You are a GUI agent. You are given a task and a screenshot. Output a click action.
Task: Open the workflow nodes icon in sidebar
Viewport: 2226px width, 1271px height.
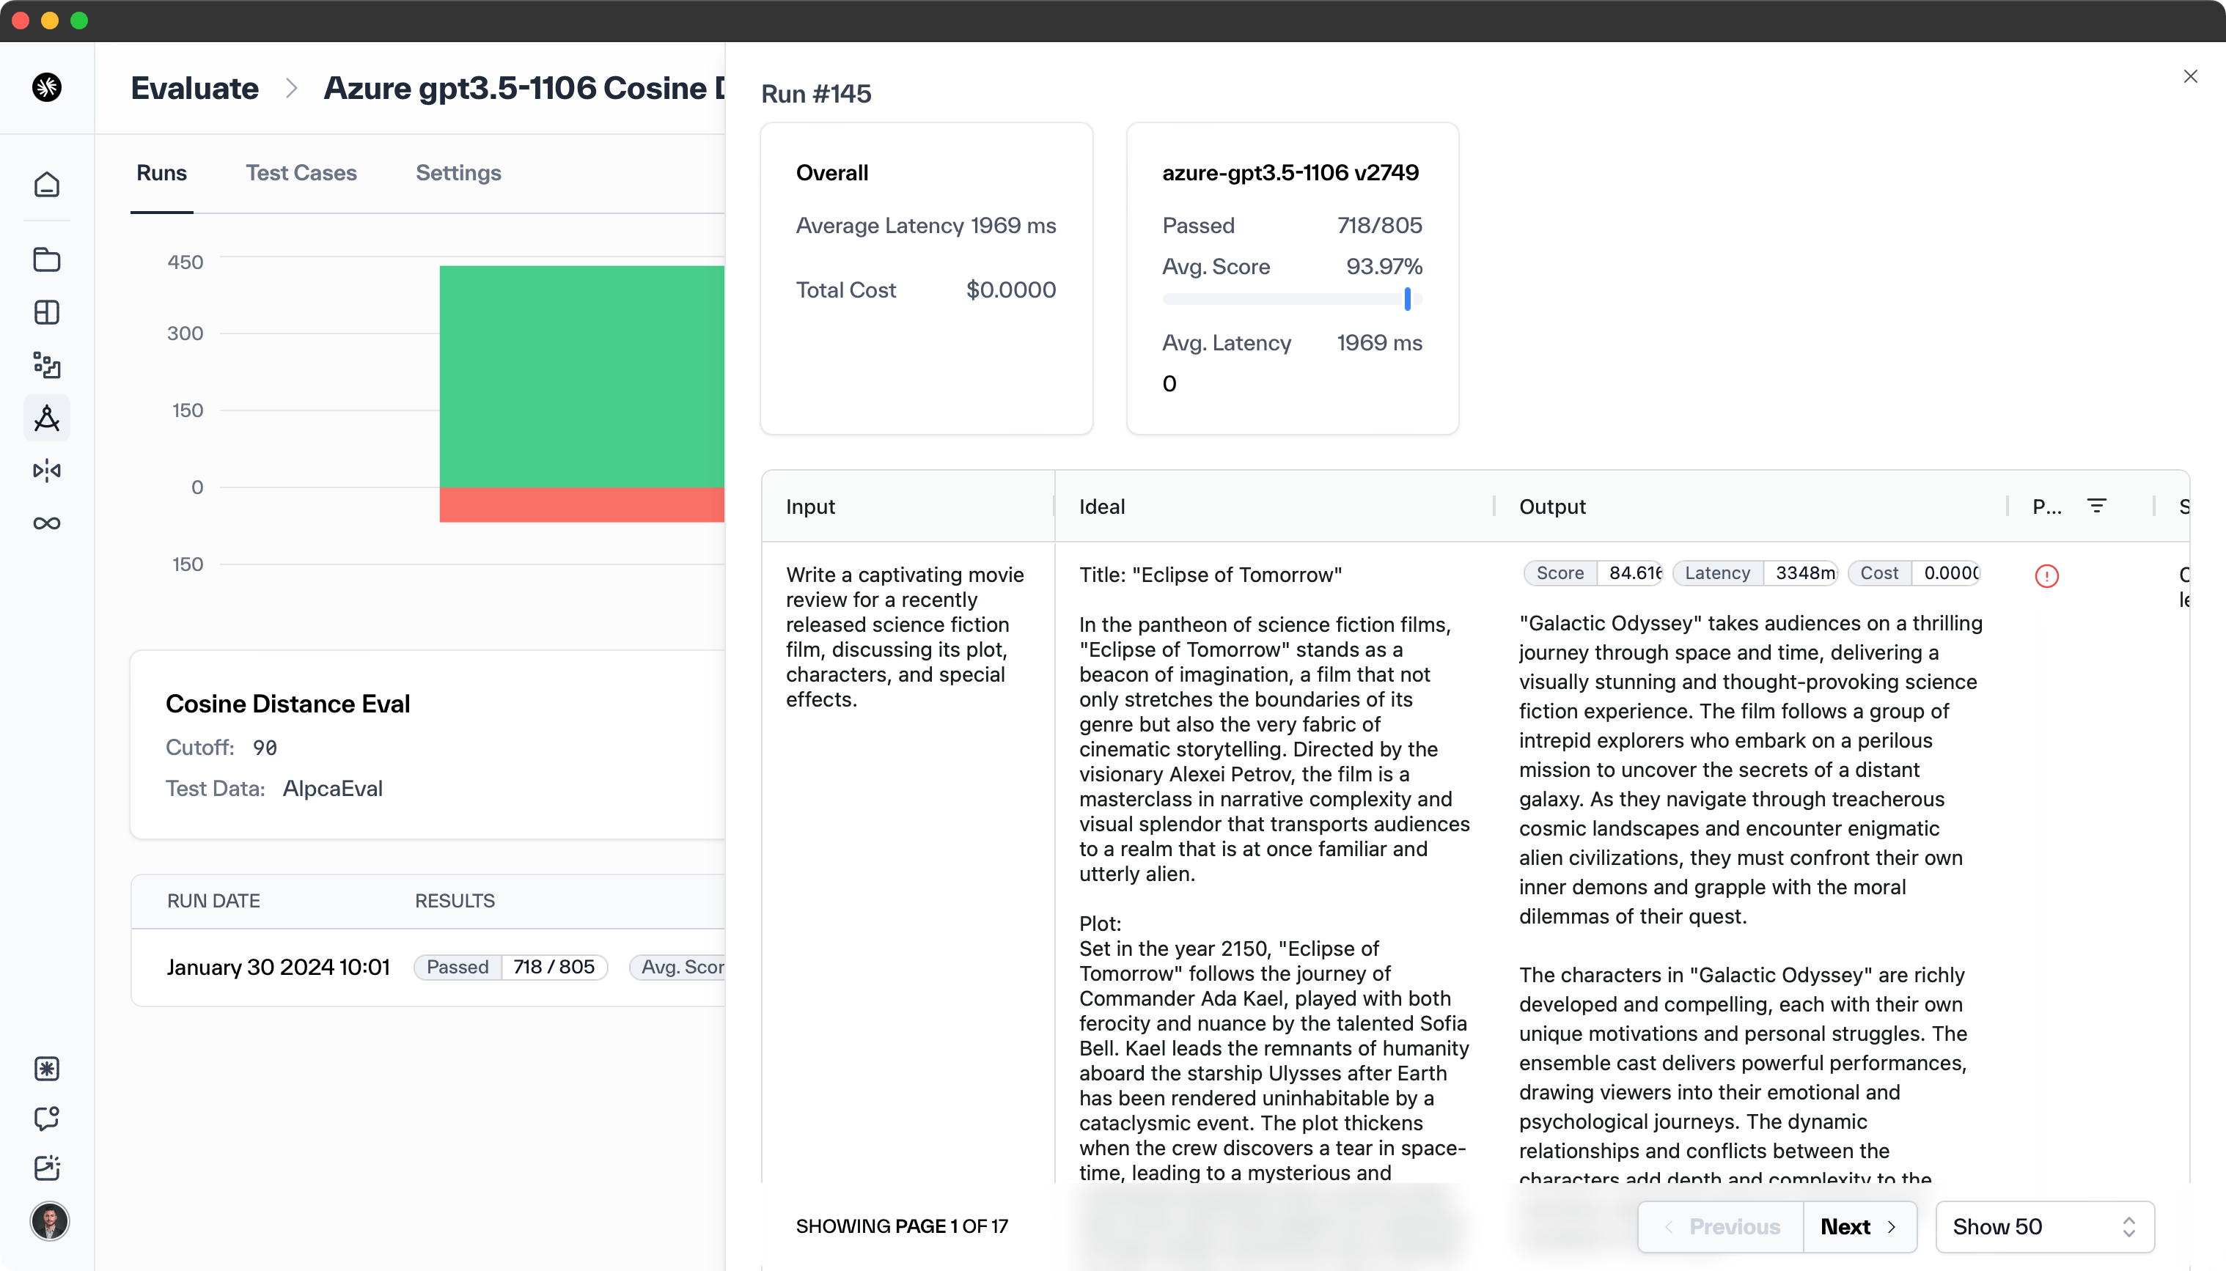click(46, 365)
